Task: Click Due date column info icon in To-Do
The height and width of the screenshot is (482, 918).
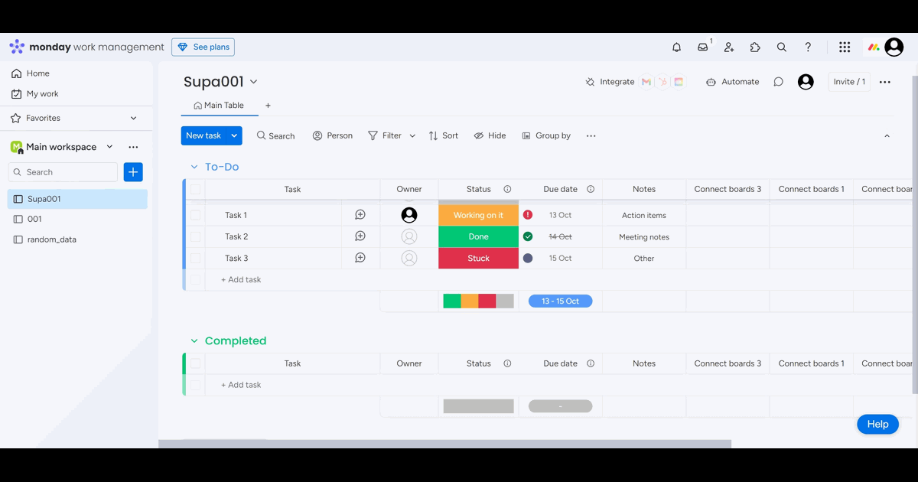Action: pyautogui.click(x=591, y=189)
